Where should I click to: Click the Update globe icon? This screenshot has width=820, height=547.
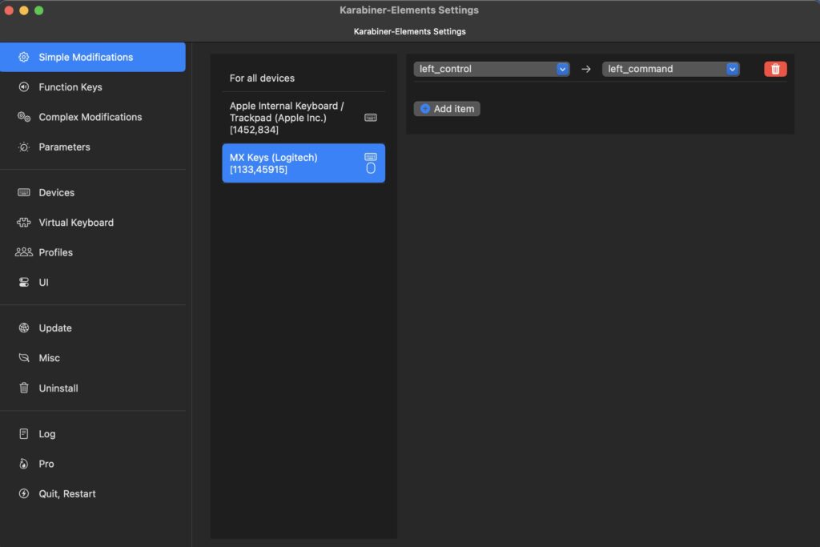24,328
